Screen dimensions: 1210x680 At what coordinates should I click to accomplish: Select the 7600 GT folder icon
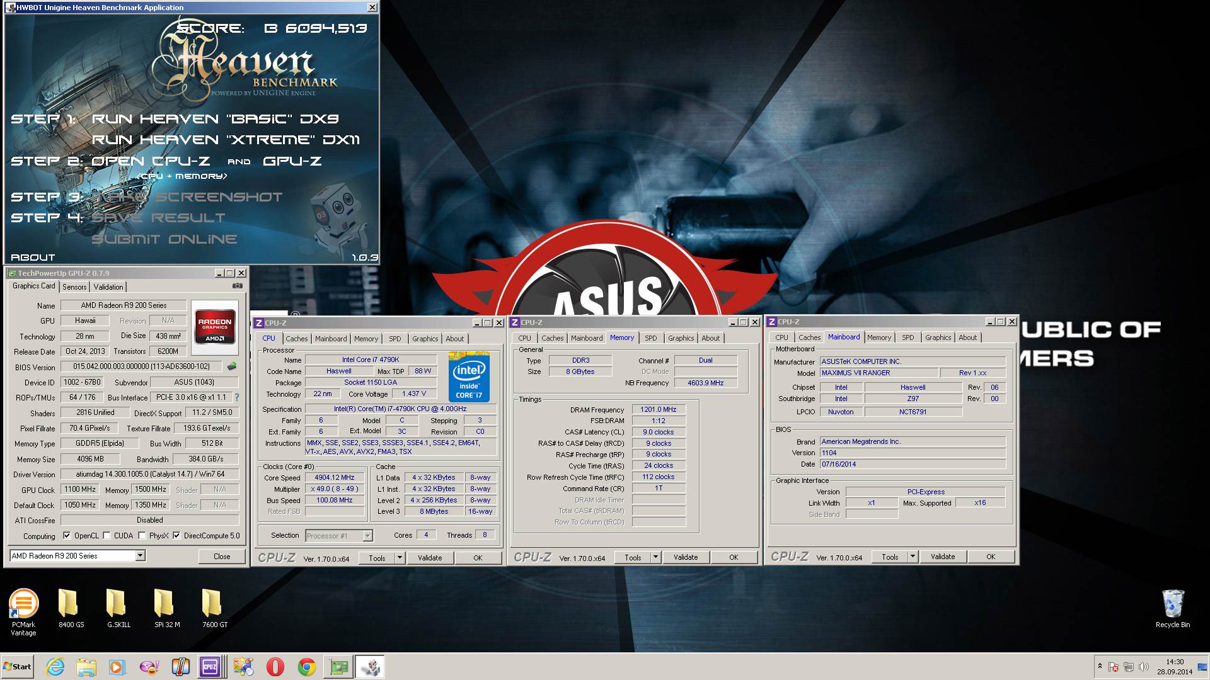213,603
